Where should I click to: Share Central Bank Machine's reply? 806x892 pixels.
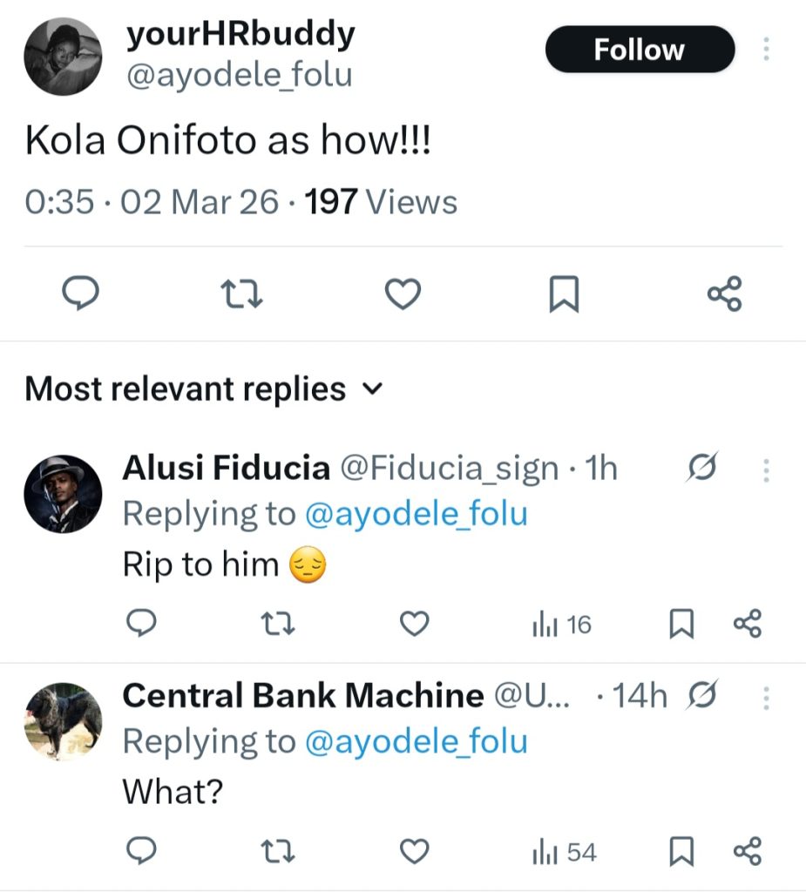click(747, 851)
